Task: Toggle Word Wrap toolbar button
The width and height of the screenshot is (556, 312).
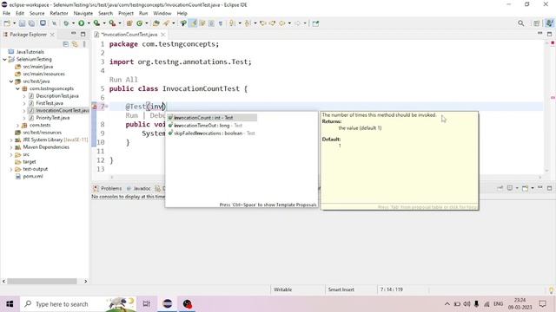Action: pos(202,23)
